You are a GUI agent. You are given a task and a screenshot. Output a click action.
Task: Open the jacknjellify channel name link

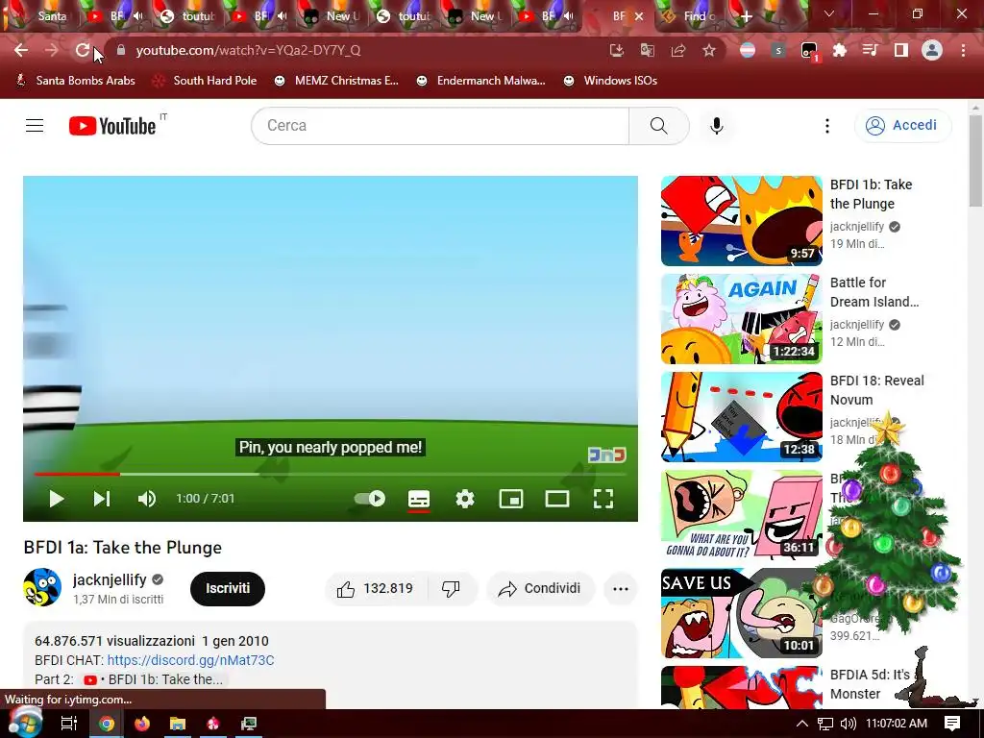click(x=110, y=579)
